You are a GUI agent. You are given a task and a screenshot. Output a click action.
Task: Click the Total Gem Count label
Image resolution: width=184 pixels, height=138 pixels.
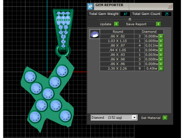coord(146,14)
